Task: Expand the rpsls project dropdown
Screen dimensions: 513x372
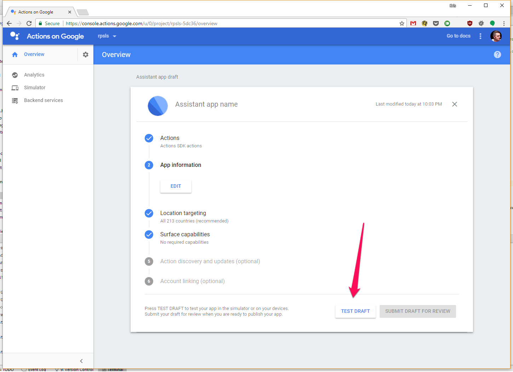Action: [x=107, y=36]
